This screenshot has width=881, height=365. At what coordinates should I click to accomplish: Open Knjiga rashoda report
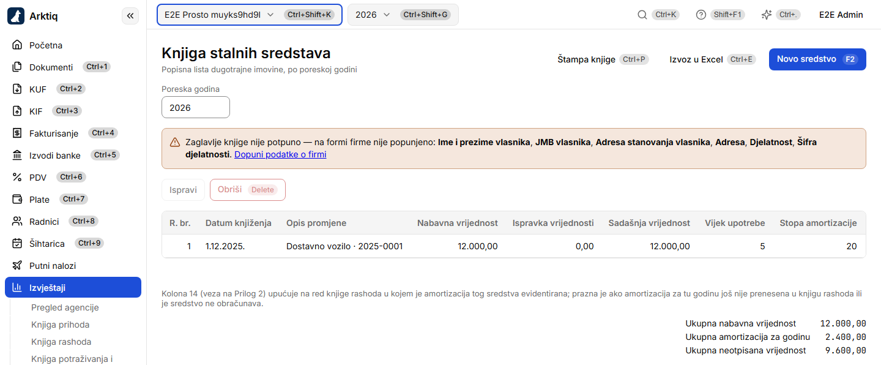click(x=61, y=342)
